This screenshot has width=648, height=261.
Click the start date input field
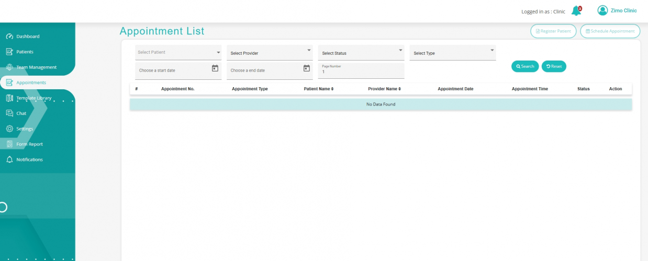point(178,71)
